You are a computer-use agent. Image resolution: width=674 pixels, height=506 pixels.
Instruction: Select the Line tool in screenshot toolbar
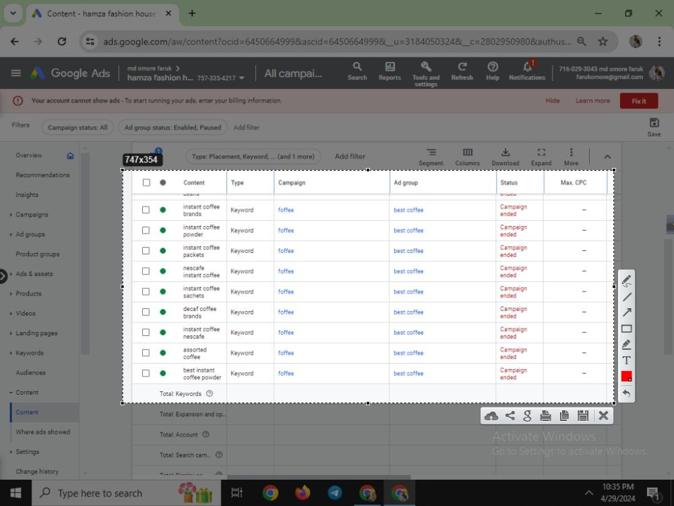pyautogui.click(x=627, y=297)
